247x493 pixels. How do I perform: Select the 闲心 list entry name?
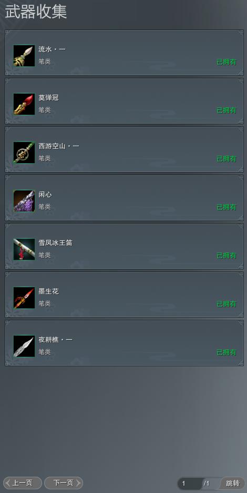pyautogui.click(x=45, y=195)
